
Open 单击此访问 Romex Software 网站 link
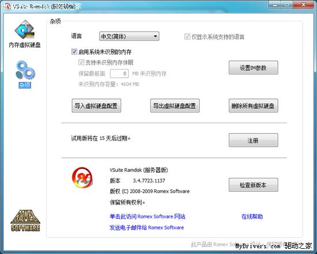(x=148, y=217)
